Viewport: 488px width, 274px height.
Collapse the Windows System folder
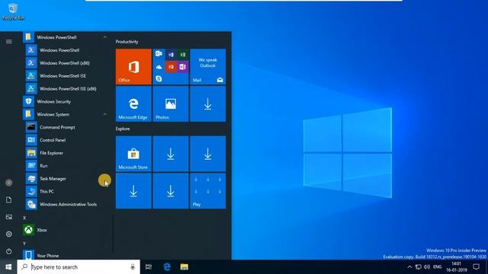(x=105, y=114)
